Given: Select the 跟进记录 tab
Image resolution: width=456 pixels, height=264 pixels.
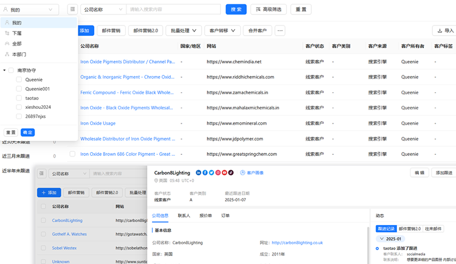Looking at the screenshot, I should coord(386,229).
